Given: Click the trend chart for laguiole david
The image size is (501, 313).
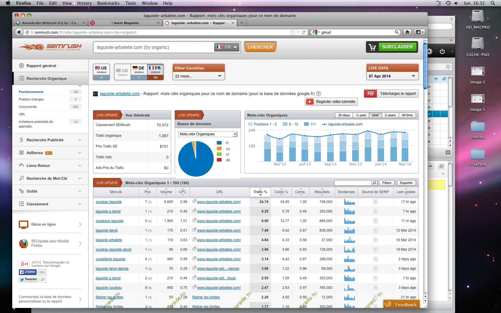Looking at the screenshot, I should 349,230.
